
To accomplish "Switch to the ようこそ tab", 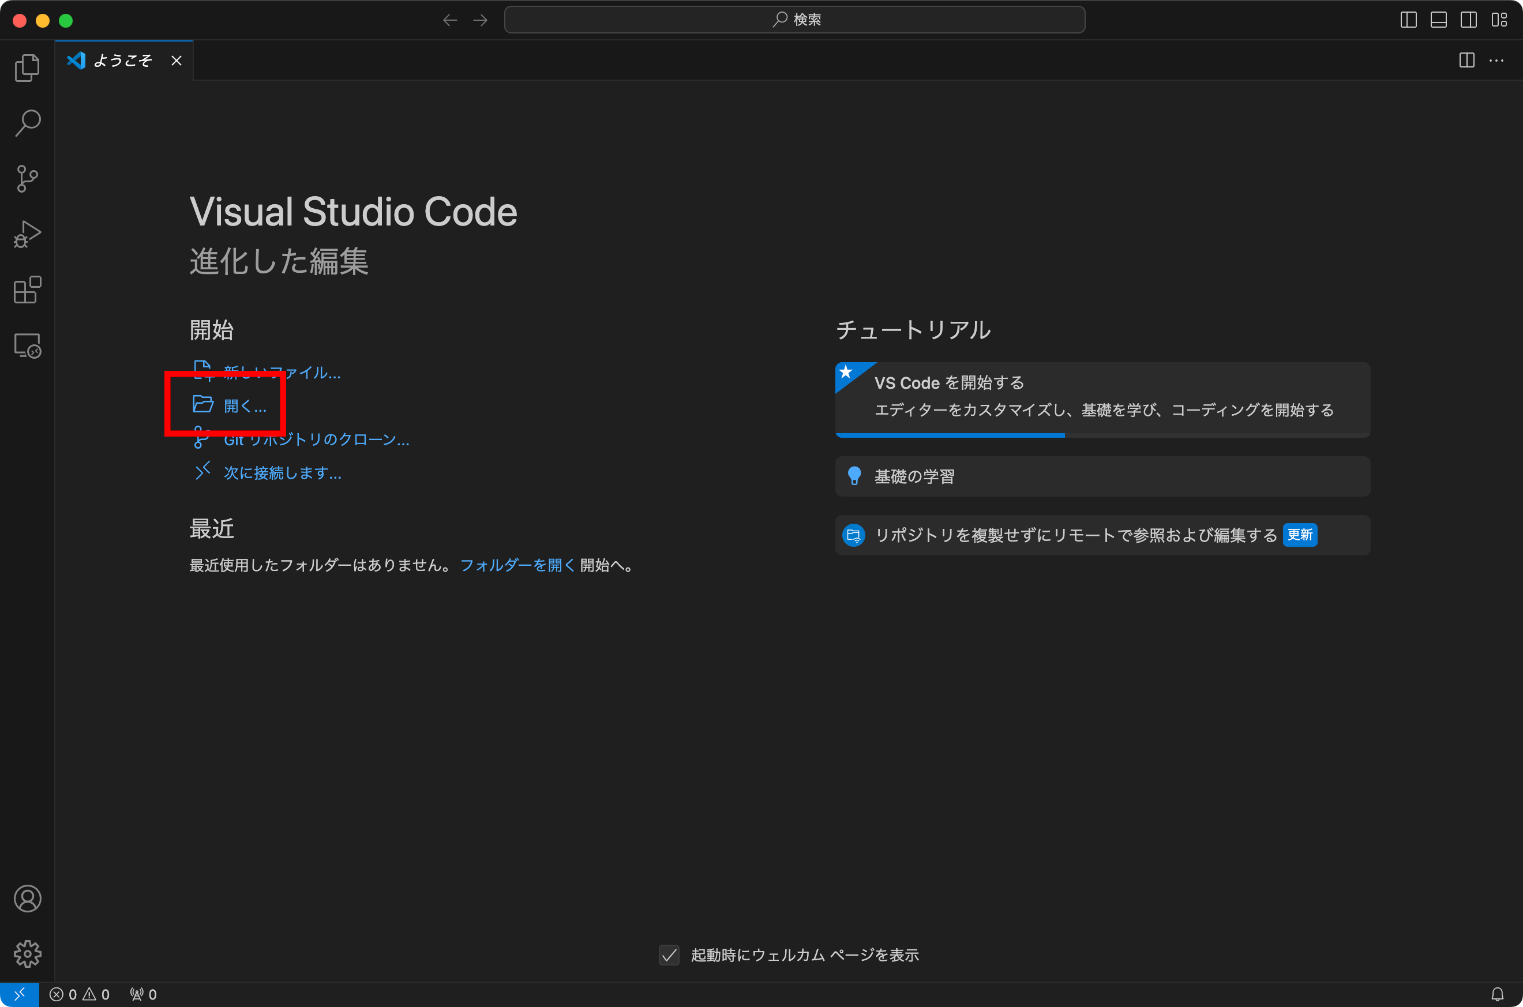I will point(122,60).
